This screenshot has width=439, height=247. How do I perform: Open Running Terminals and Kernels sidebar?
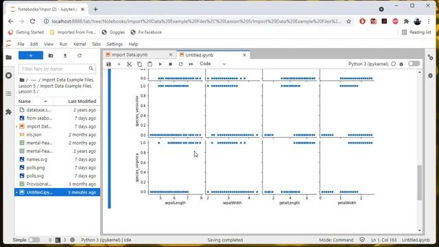tap(9, 75)
